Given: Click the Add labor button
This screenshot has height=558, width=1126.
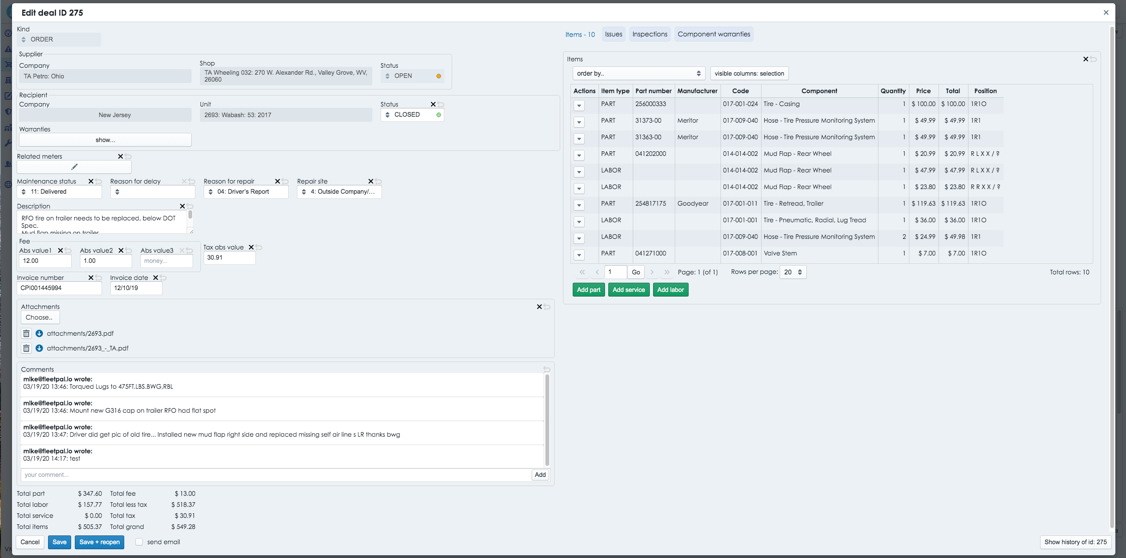Looking at the screenshot, I should tap(670, 290).
